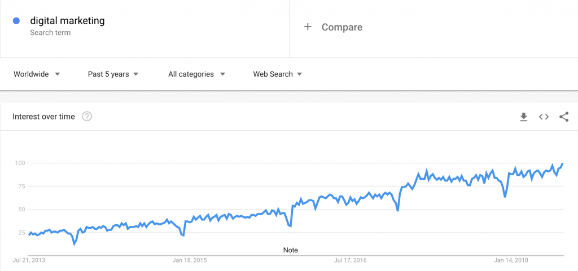Click the Jan 18, 2015 date label
Screen dimensions: 578x271
pyautogui.click(x=190, y=260)
